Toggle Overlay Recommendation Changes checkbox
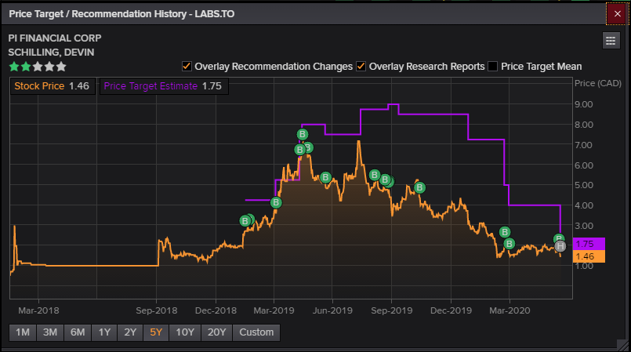 point(187,67)
